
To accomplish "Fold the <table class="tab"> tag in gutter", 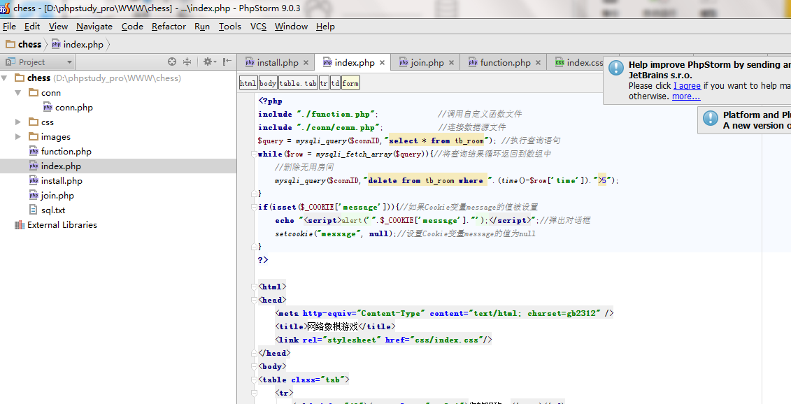I will 254,380.
